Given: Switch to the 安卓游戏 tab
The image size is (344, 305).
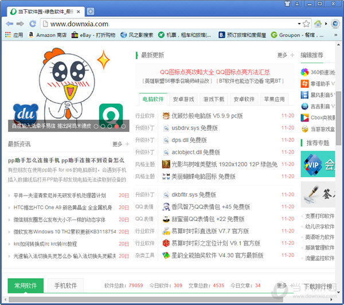Looking at the screenshot, I should (183, 99).
